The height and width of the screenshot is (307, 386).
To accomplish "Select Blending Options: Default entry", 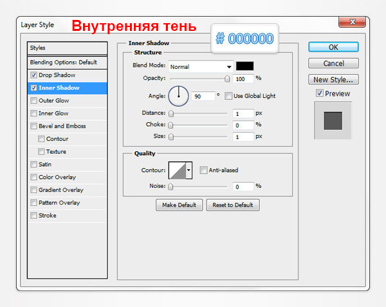I will click(x=67, y=62).
